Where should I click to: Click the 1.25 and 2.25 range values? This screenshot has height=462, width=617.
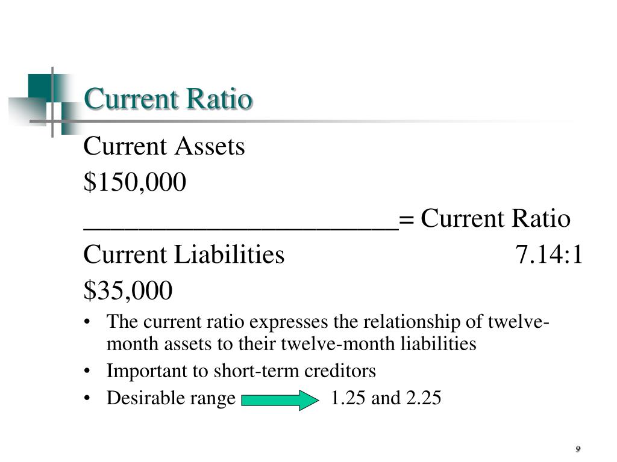click(386, 398)
